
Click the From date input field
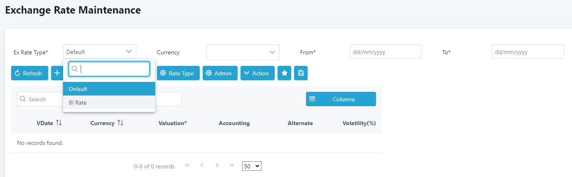[x=385, y=52]
